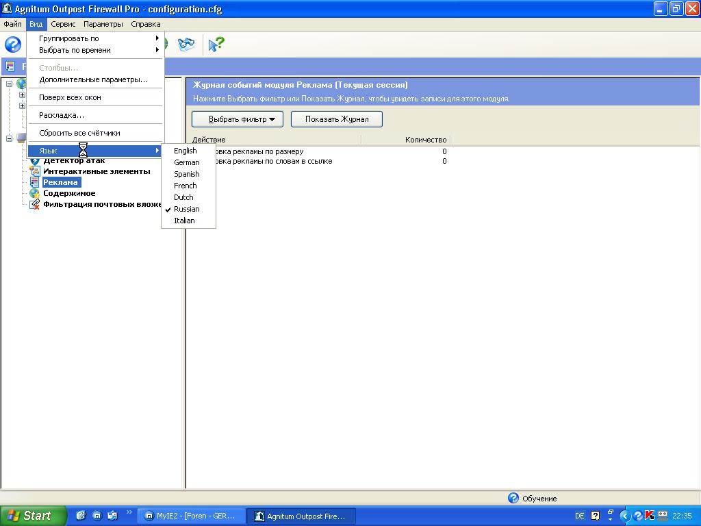701x526 pixels.
Task: Click the Детектор атак shield icon
Action: coord(34,160)
